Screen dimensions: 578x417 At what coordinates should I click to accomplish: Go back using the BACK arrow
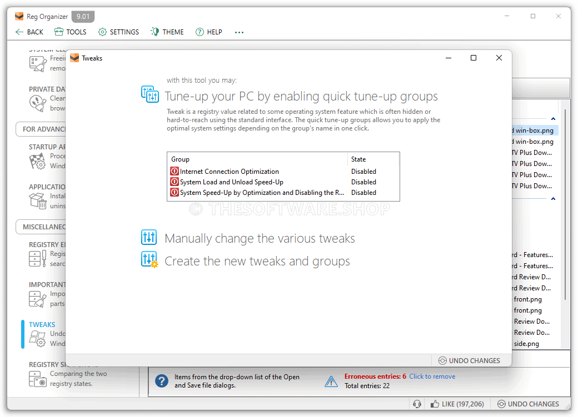point(29,32)
